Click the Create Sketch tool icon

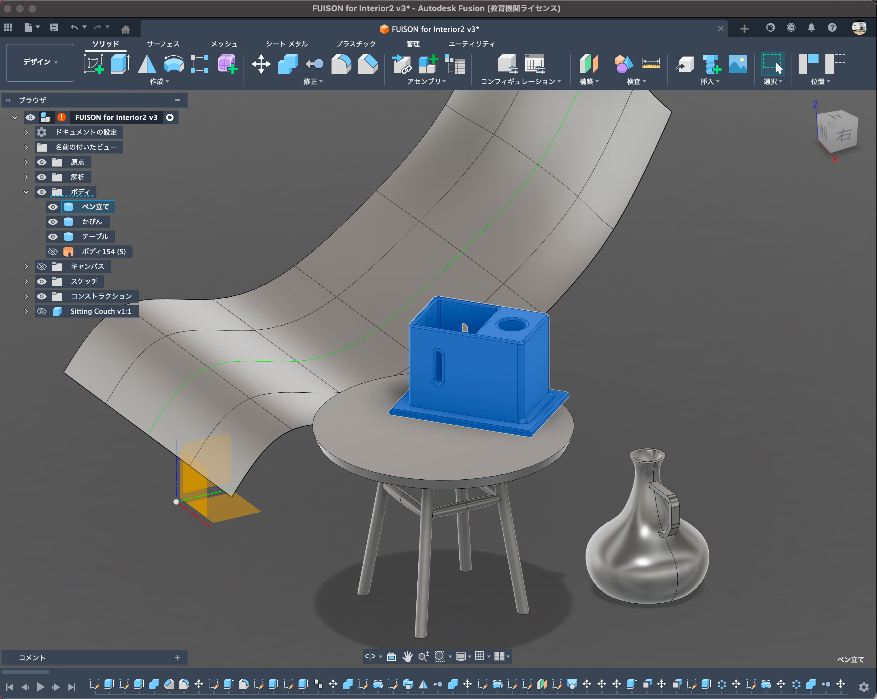[x=94, y=64]
